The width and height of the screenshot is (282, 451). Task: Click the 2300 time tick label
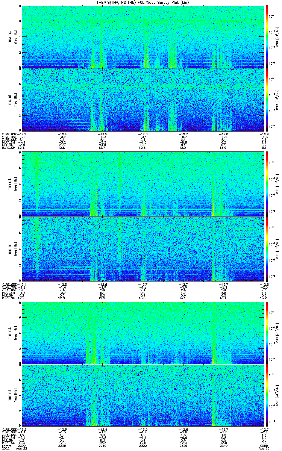point(143,445)
